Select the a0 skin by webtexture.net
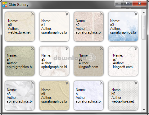The image size is (149, 115). point(20,27)
